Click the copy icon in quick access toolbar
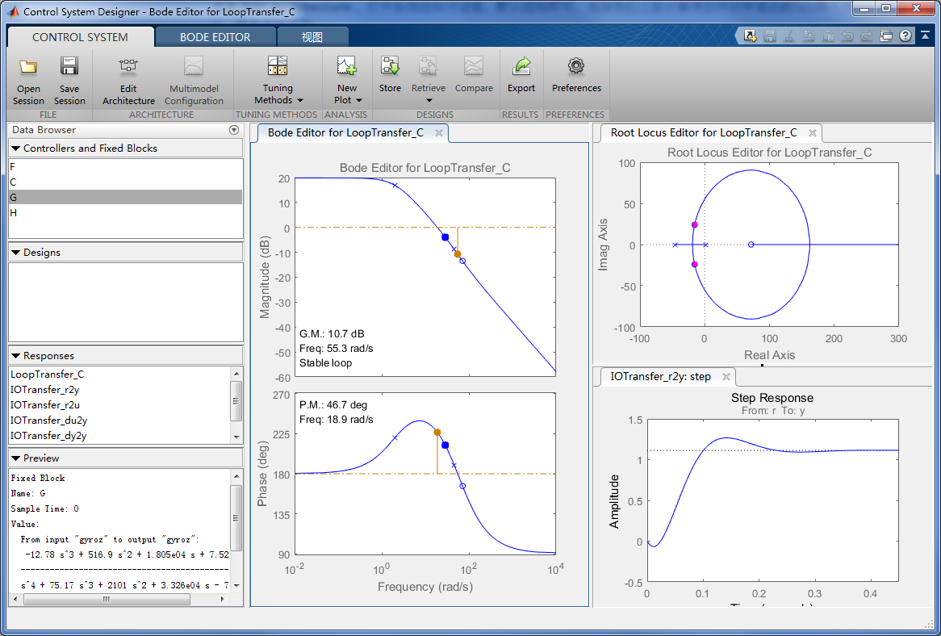Viewport: 941px width, 636px height. [x=809, y=36]
